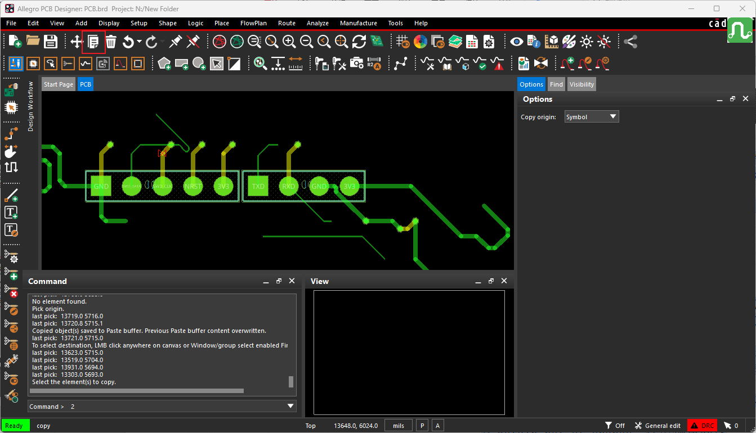
Task: Open the color wheel dialog icon
Action: tap(420, 42)
